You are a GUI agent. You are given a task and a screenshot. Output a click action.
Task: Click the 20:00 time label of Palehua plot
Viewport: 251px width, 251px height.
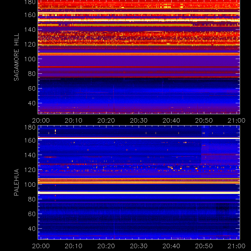41,246
